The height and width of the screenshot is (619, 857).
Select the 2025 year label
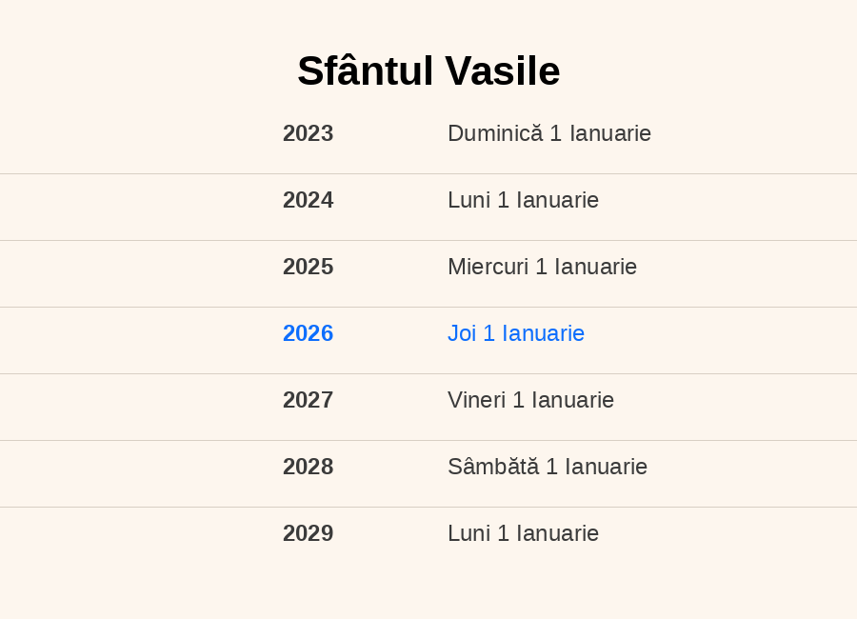pos(308,267)
